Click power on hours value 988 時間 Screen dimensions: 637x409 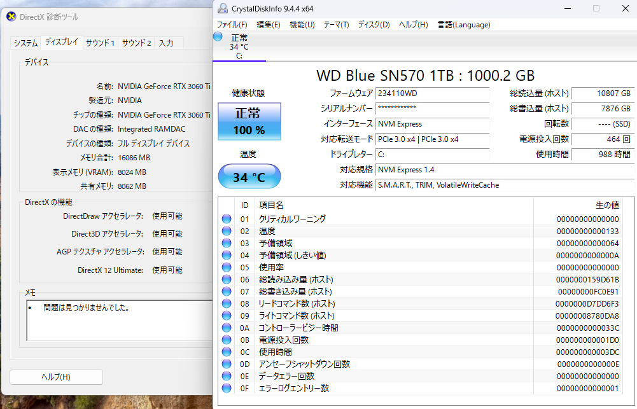pyautogui.click(x=603, y=155)
